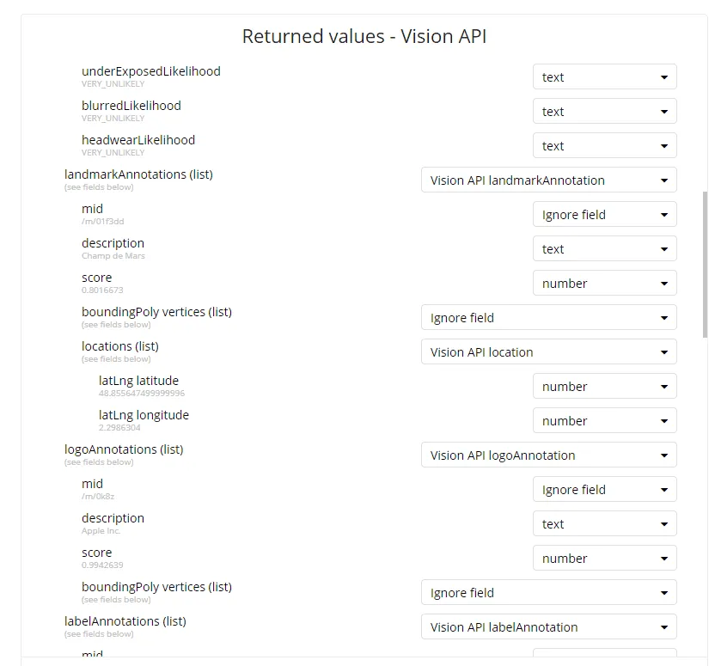The image size is (715, 666).
Task: Expand the Vision API location dropdown
Action: (548, 352)
